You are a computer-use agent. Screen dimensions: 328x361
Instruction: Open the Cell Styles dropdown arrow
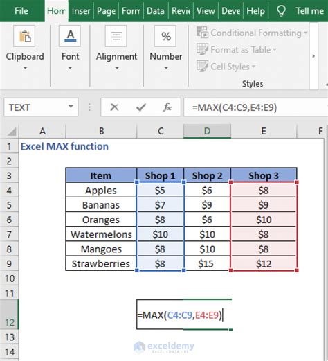pyautogui.click(x=253, y=67)
